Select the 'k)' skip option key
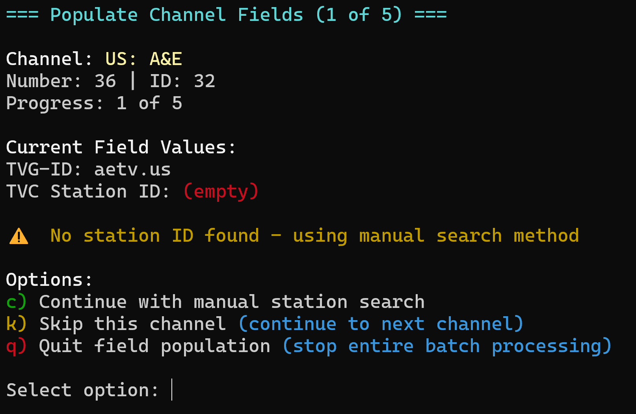The image size is (636, 414). (16, 324)
